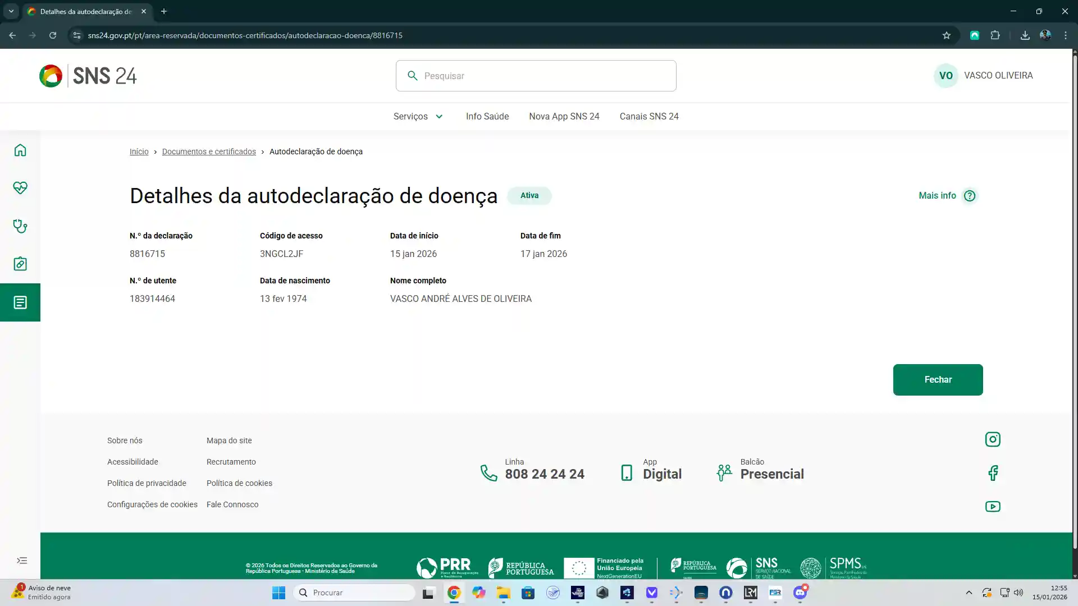Click the Mais info question mark icon
Viewport: 1078px width, 606px height.
click(x=970, y=196)
